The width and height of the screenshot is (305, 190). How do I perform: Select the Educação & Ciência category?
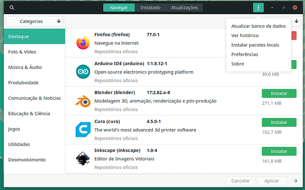pyautogui.click(x=34, y=114)
